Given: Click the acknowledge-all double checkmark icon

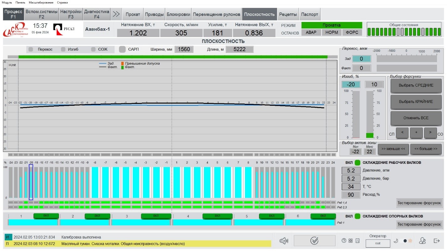Looking at the screenshot, I should coord(314,241).
